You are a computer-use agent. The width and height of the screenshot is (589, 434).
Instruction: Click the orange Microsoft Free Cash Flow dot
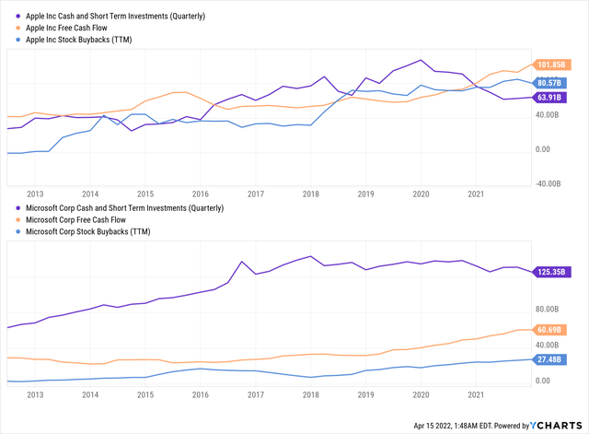tap(18, 219)
